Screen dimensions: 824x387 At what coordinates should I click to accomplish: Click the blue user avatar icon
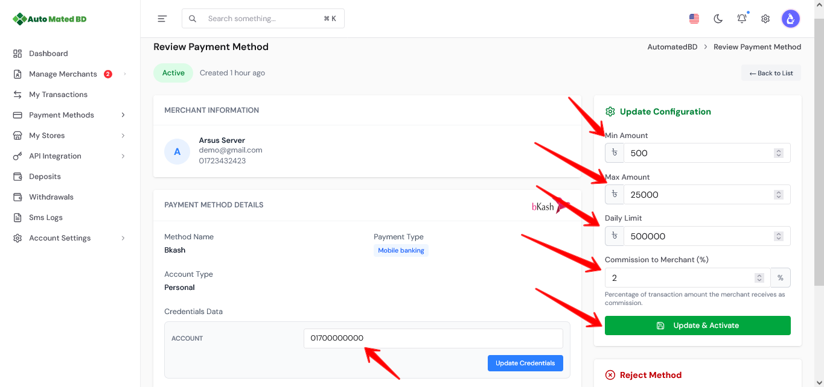(x=790, y=19)
